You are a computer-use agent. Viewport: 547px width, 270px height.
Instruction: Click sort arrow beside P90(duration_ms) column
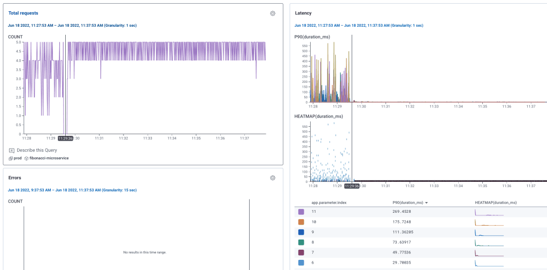pos(427,203)
